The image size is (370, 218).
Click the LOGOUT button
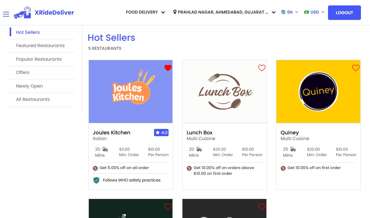point(344,13)
